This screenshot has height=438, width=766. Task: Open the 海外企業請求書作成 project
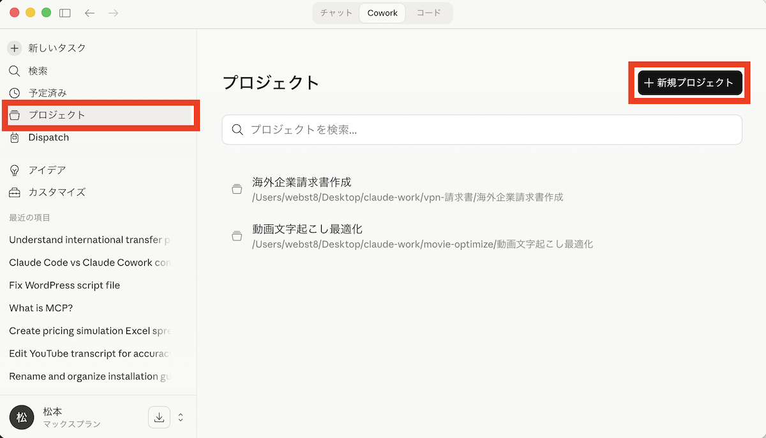point(302,182)
